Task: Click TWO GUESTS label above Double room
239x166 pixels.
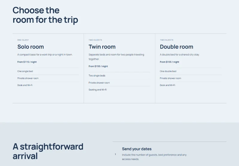Action: click(x=167, y=40)
